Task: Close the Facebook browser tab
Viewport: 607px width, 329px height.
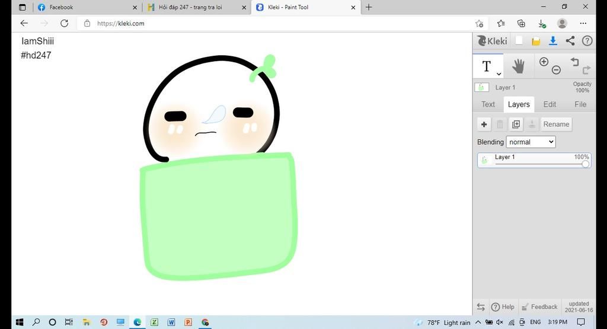Action: pos(135,7)
